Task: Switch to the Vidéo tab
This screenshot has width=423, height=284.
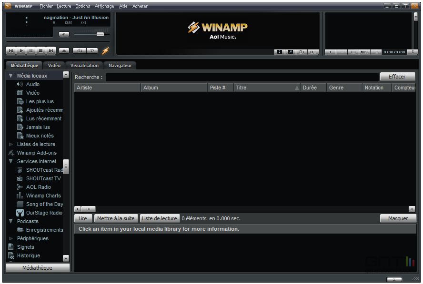Action: tap(54, 65)
